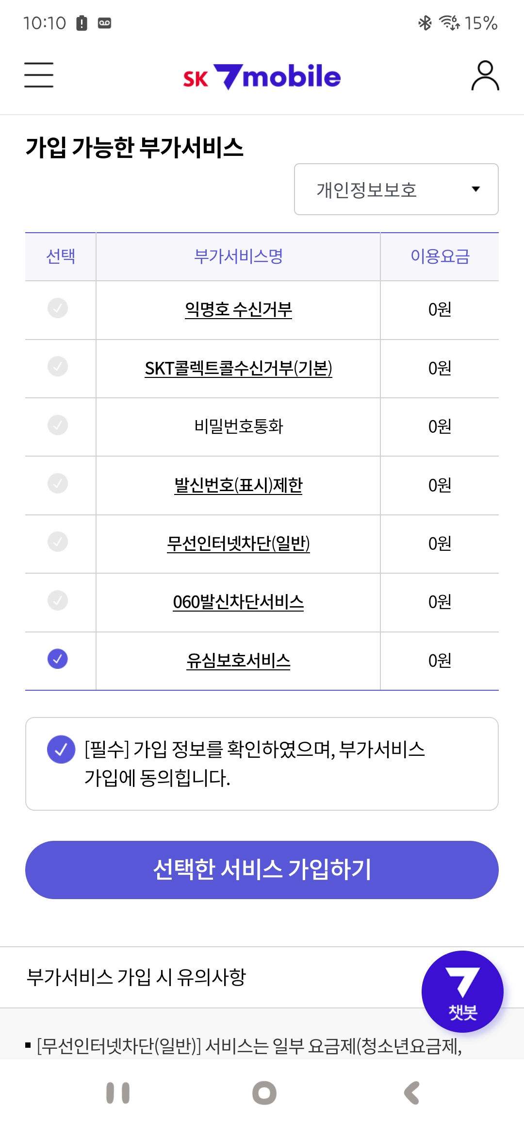This screenshot has height=1125, width=524.
Task: Open the 챗봇 chatbot floating button
Action: [x=462, y=991]
